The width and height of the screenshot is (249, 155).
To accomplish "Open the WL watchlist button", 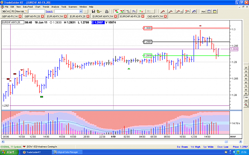I will pos(8,11).
